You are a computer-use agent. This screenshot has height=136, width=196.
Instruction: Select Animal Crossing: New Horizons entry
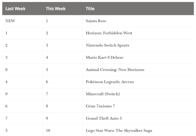[115, 70]
